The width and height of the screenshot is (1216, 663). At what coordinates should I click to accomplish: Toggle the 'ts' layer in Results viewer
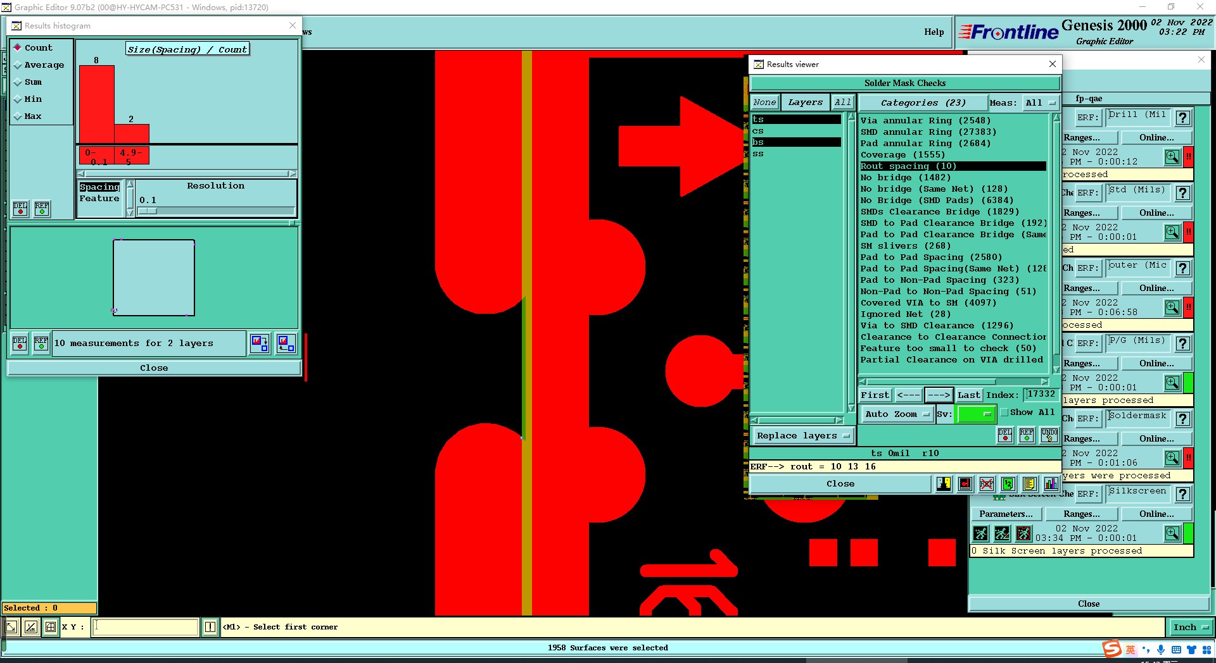click(796, 120)
